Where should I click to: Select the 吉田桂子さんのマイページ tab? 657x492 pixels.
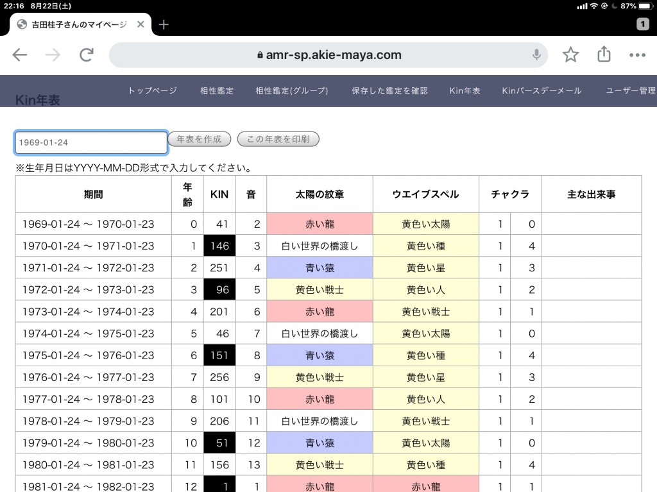(x=79, y=25)
